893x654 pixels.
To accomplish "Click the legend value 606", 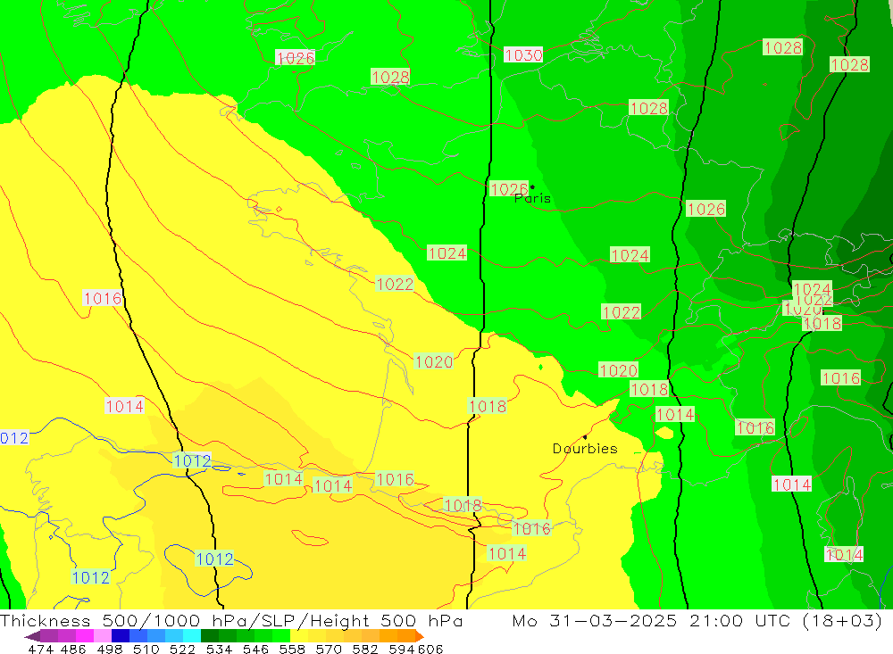I will [x=430, y=649].
